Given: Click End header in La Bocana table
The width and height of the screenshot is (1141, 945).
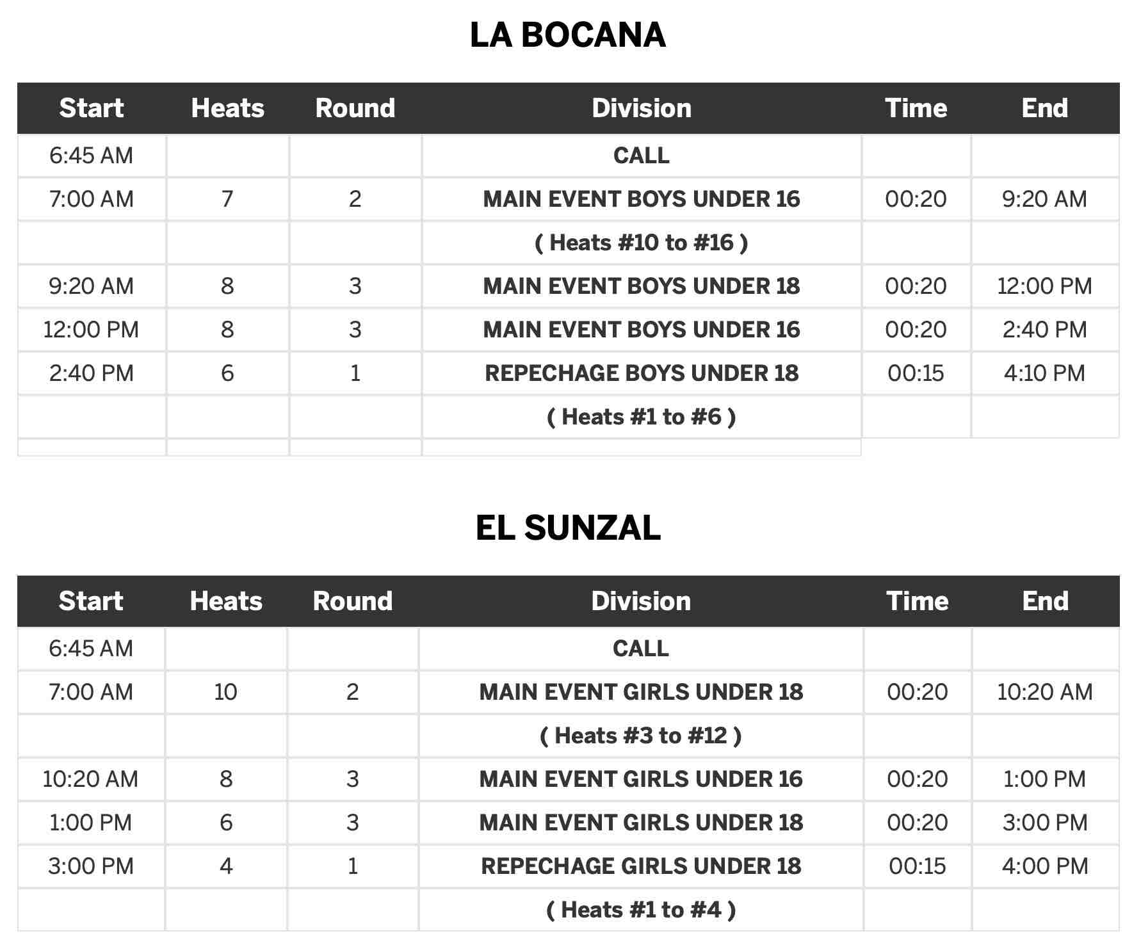Looking at the screenshot, I should (x=1044, y=108).
